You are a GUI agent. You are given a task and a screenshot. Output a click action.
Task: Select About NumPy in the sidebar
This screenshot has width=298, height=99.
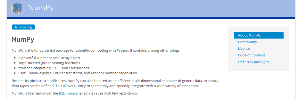(259, 35)
